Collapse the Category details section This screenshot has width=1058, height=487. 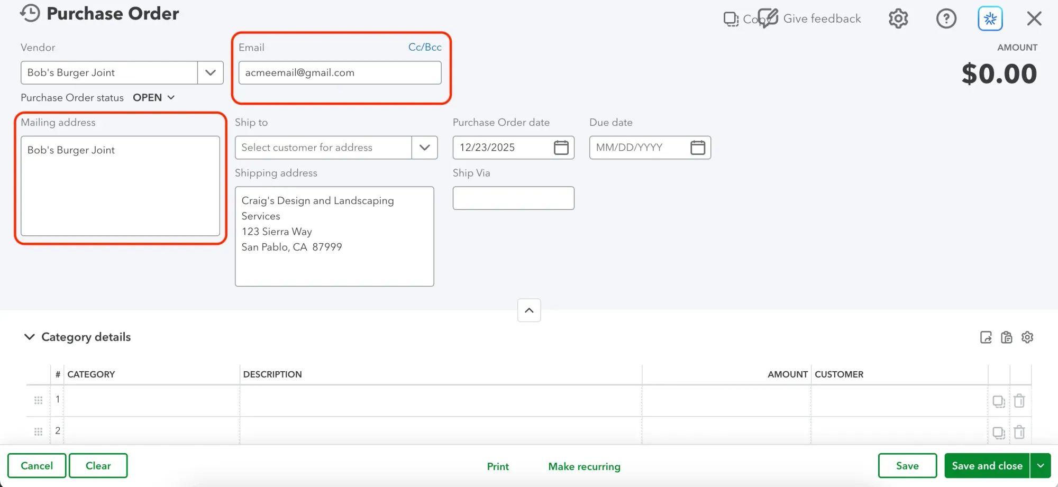tap(30, 337)
